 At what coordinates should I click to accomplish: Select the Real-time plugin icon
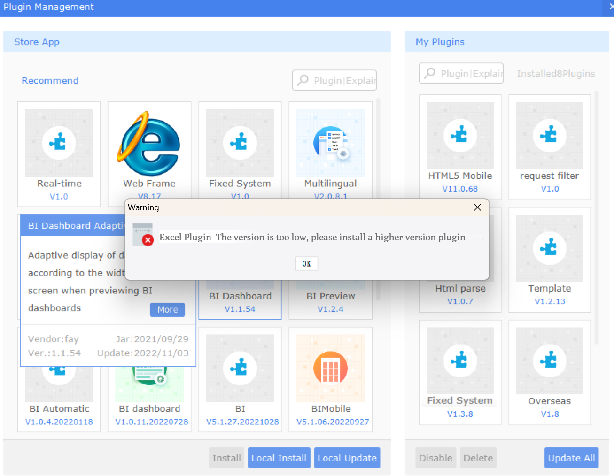tap(59, 142)
